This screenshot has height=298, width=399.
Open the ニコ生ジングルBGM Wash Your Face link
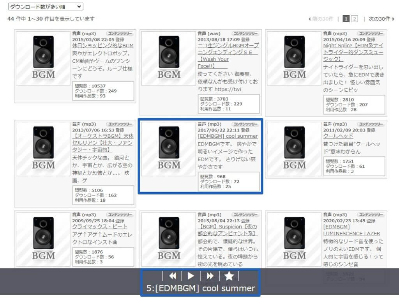(228, 52)
